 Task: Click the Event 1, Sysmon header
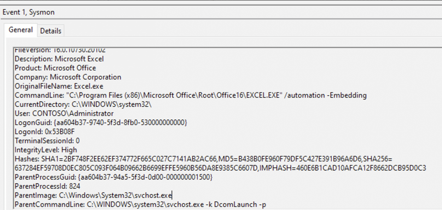pos(29,12)
